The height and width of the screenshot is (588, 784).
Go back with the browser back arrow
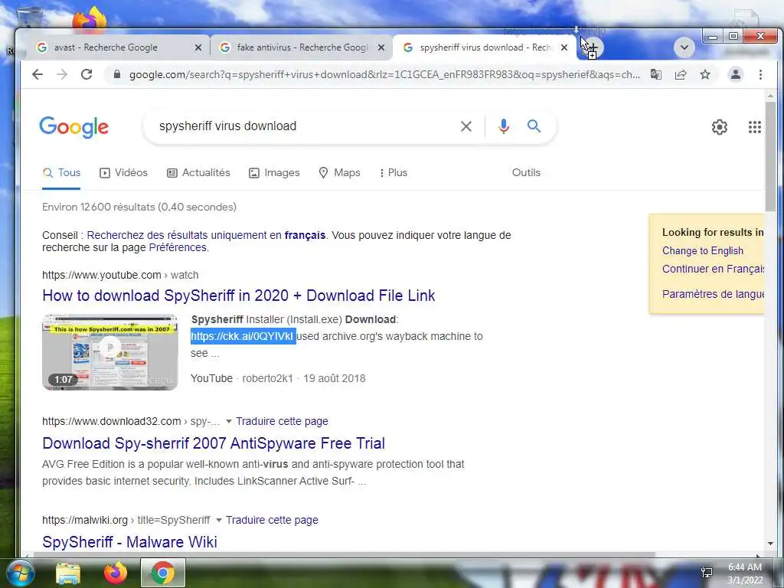(x=38, y=74)
